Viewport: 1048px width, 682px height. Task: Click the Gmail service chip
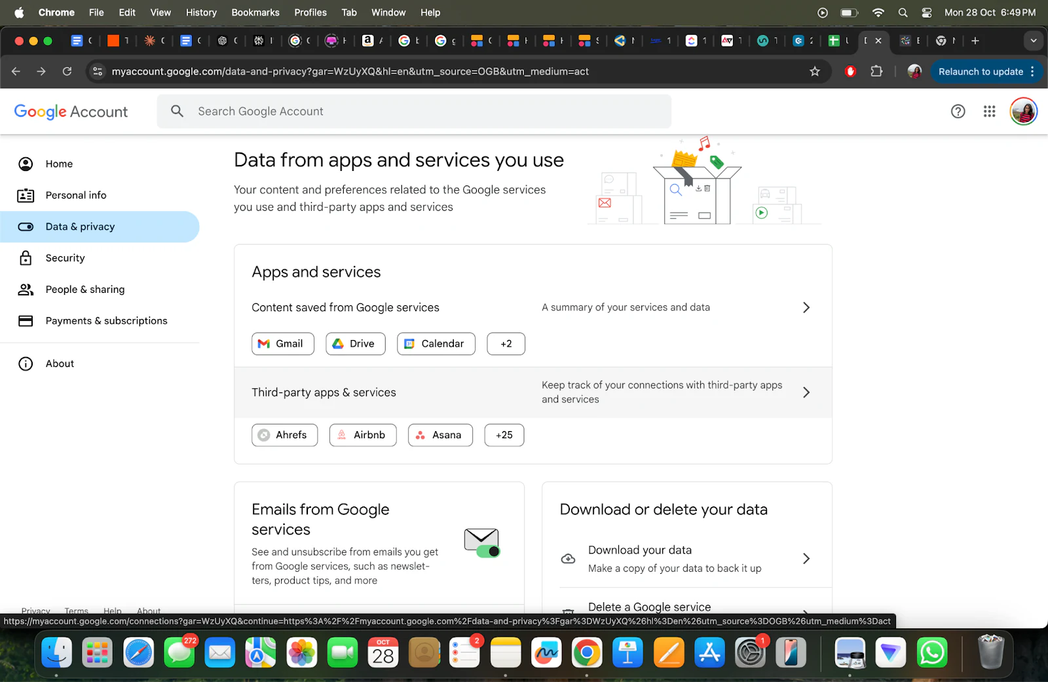tap(283, 344)
